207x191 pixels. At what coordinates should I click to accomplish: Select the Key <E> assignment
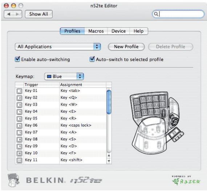[68, 111]
